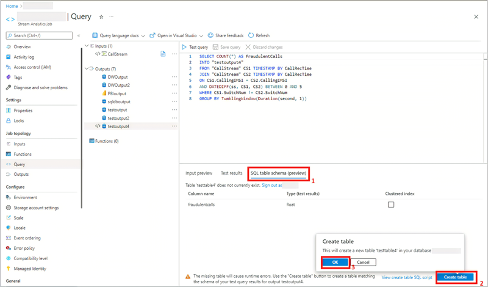Click Cancel in the Create table dialog
This screenshot has height=287, width=488.
(x=363, y=263)
